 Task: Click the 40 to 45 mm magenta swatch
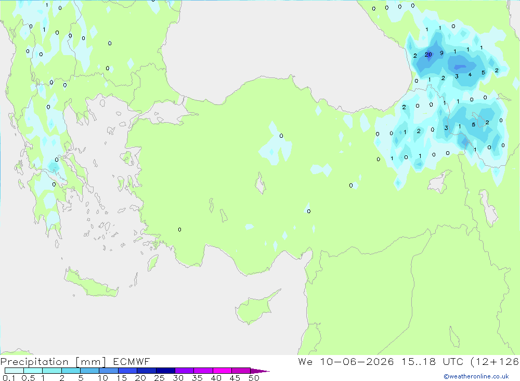(x=222, y=371)
